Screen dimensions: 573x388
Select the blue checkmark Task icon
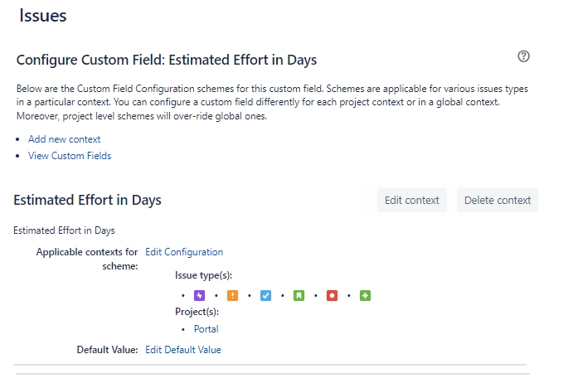pos(265,295)
